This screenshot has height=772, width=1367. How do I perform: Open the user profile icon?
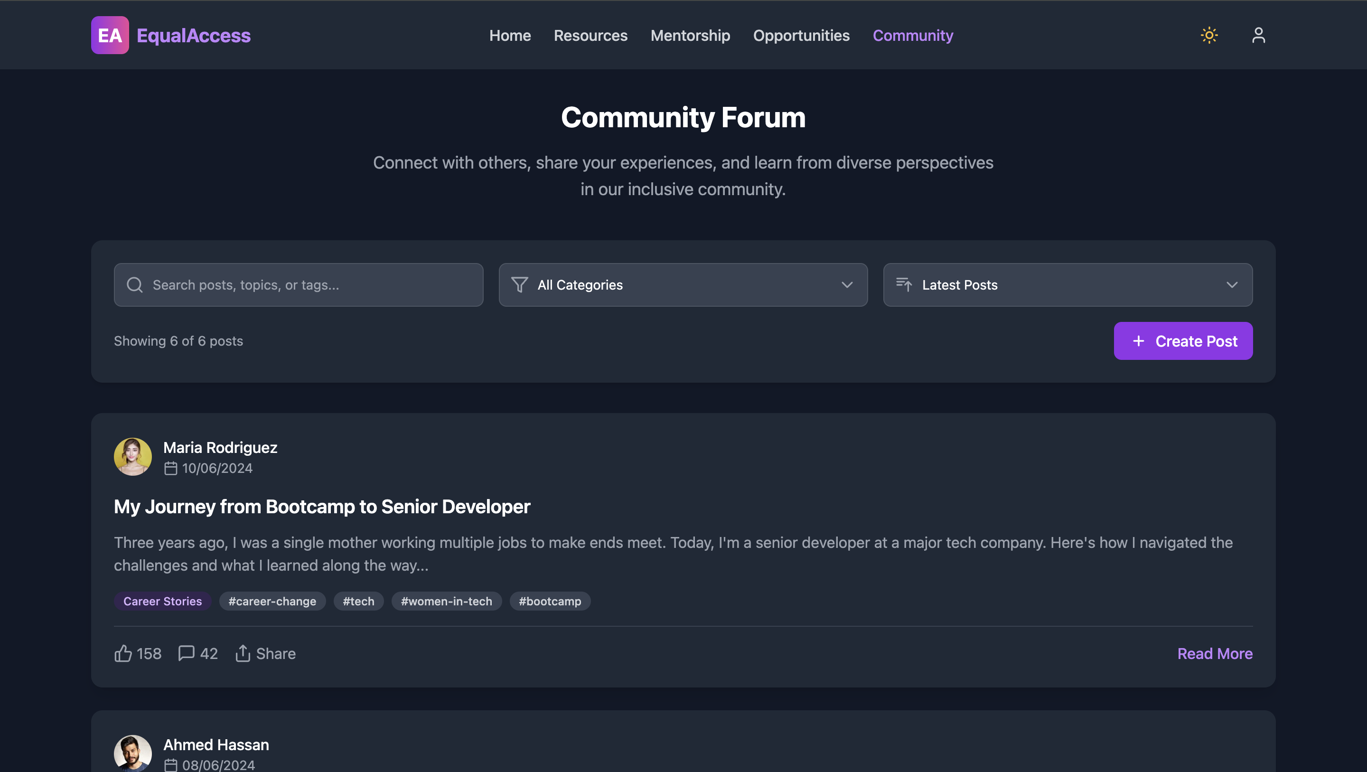point(1258,36)
